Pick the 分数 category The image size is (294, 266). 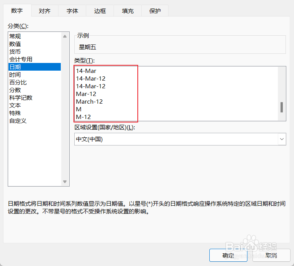pos(35,90)
